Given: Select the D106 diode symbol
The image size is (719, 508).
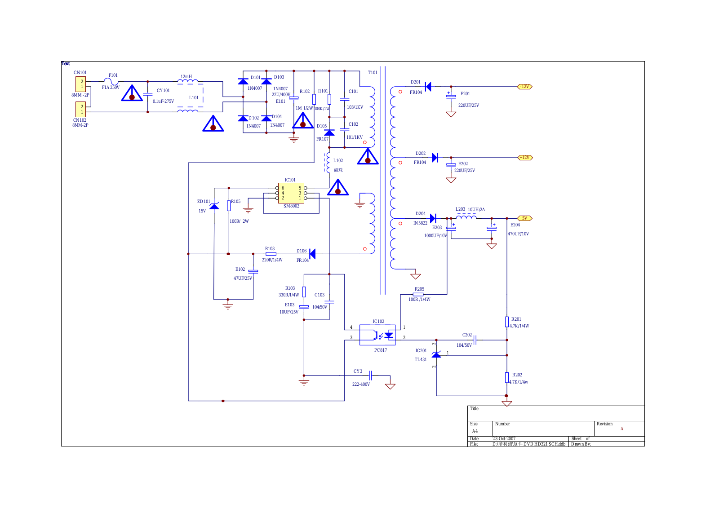Looking at the screenshot, I should point(312,254).
